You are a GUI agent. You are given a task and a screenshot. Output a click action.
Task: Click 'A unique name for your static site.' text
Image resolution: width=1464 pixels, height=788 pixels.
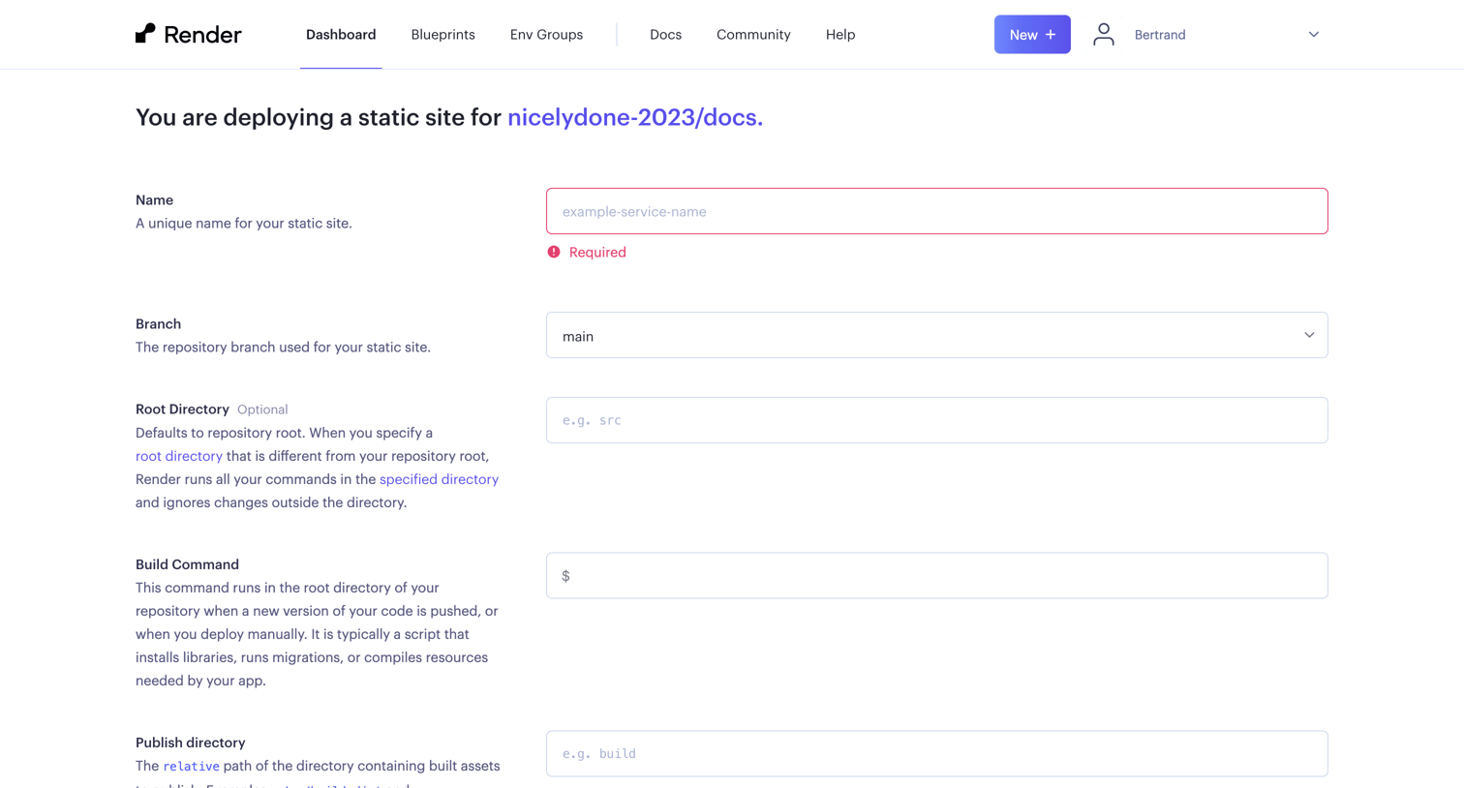244,224
